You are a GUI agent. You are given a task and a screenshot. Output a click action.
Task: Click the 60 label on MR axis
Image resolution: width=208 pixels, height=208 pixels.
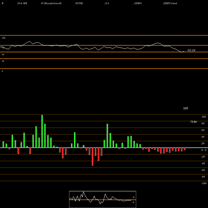(203, 130)
